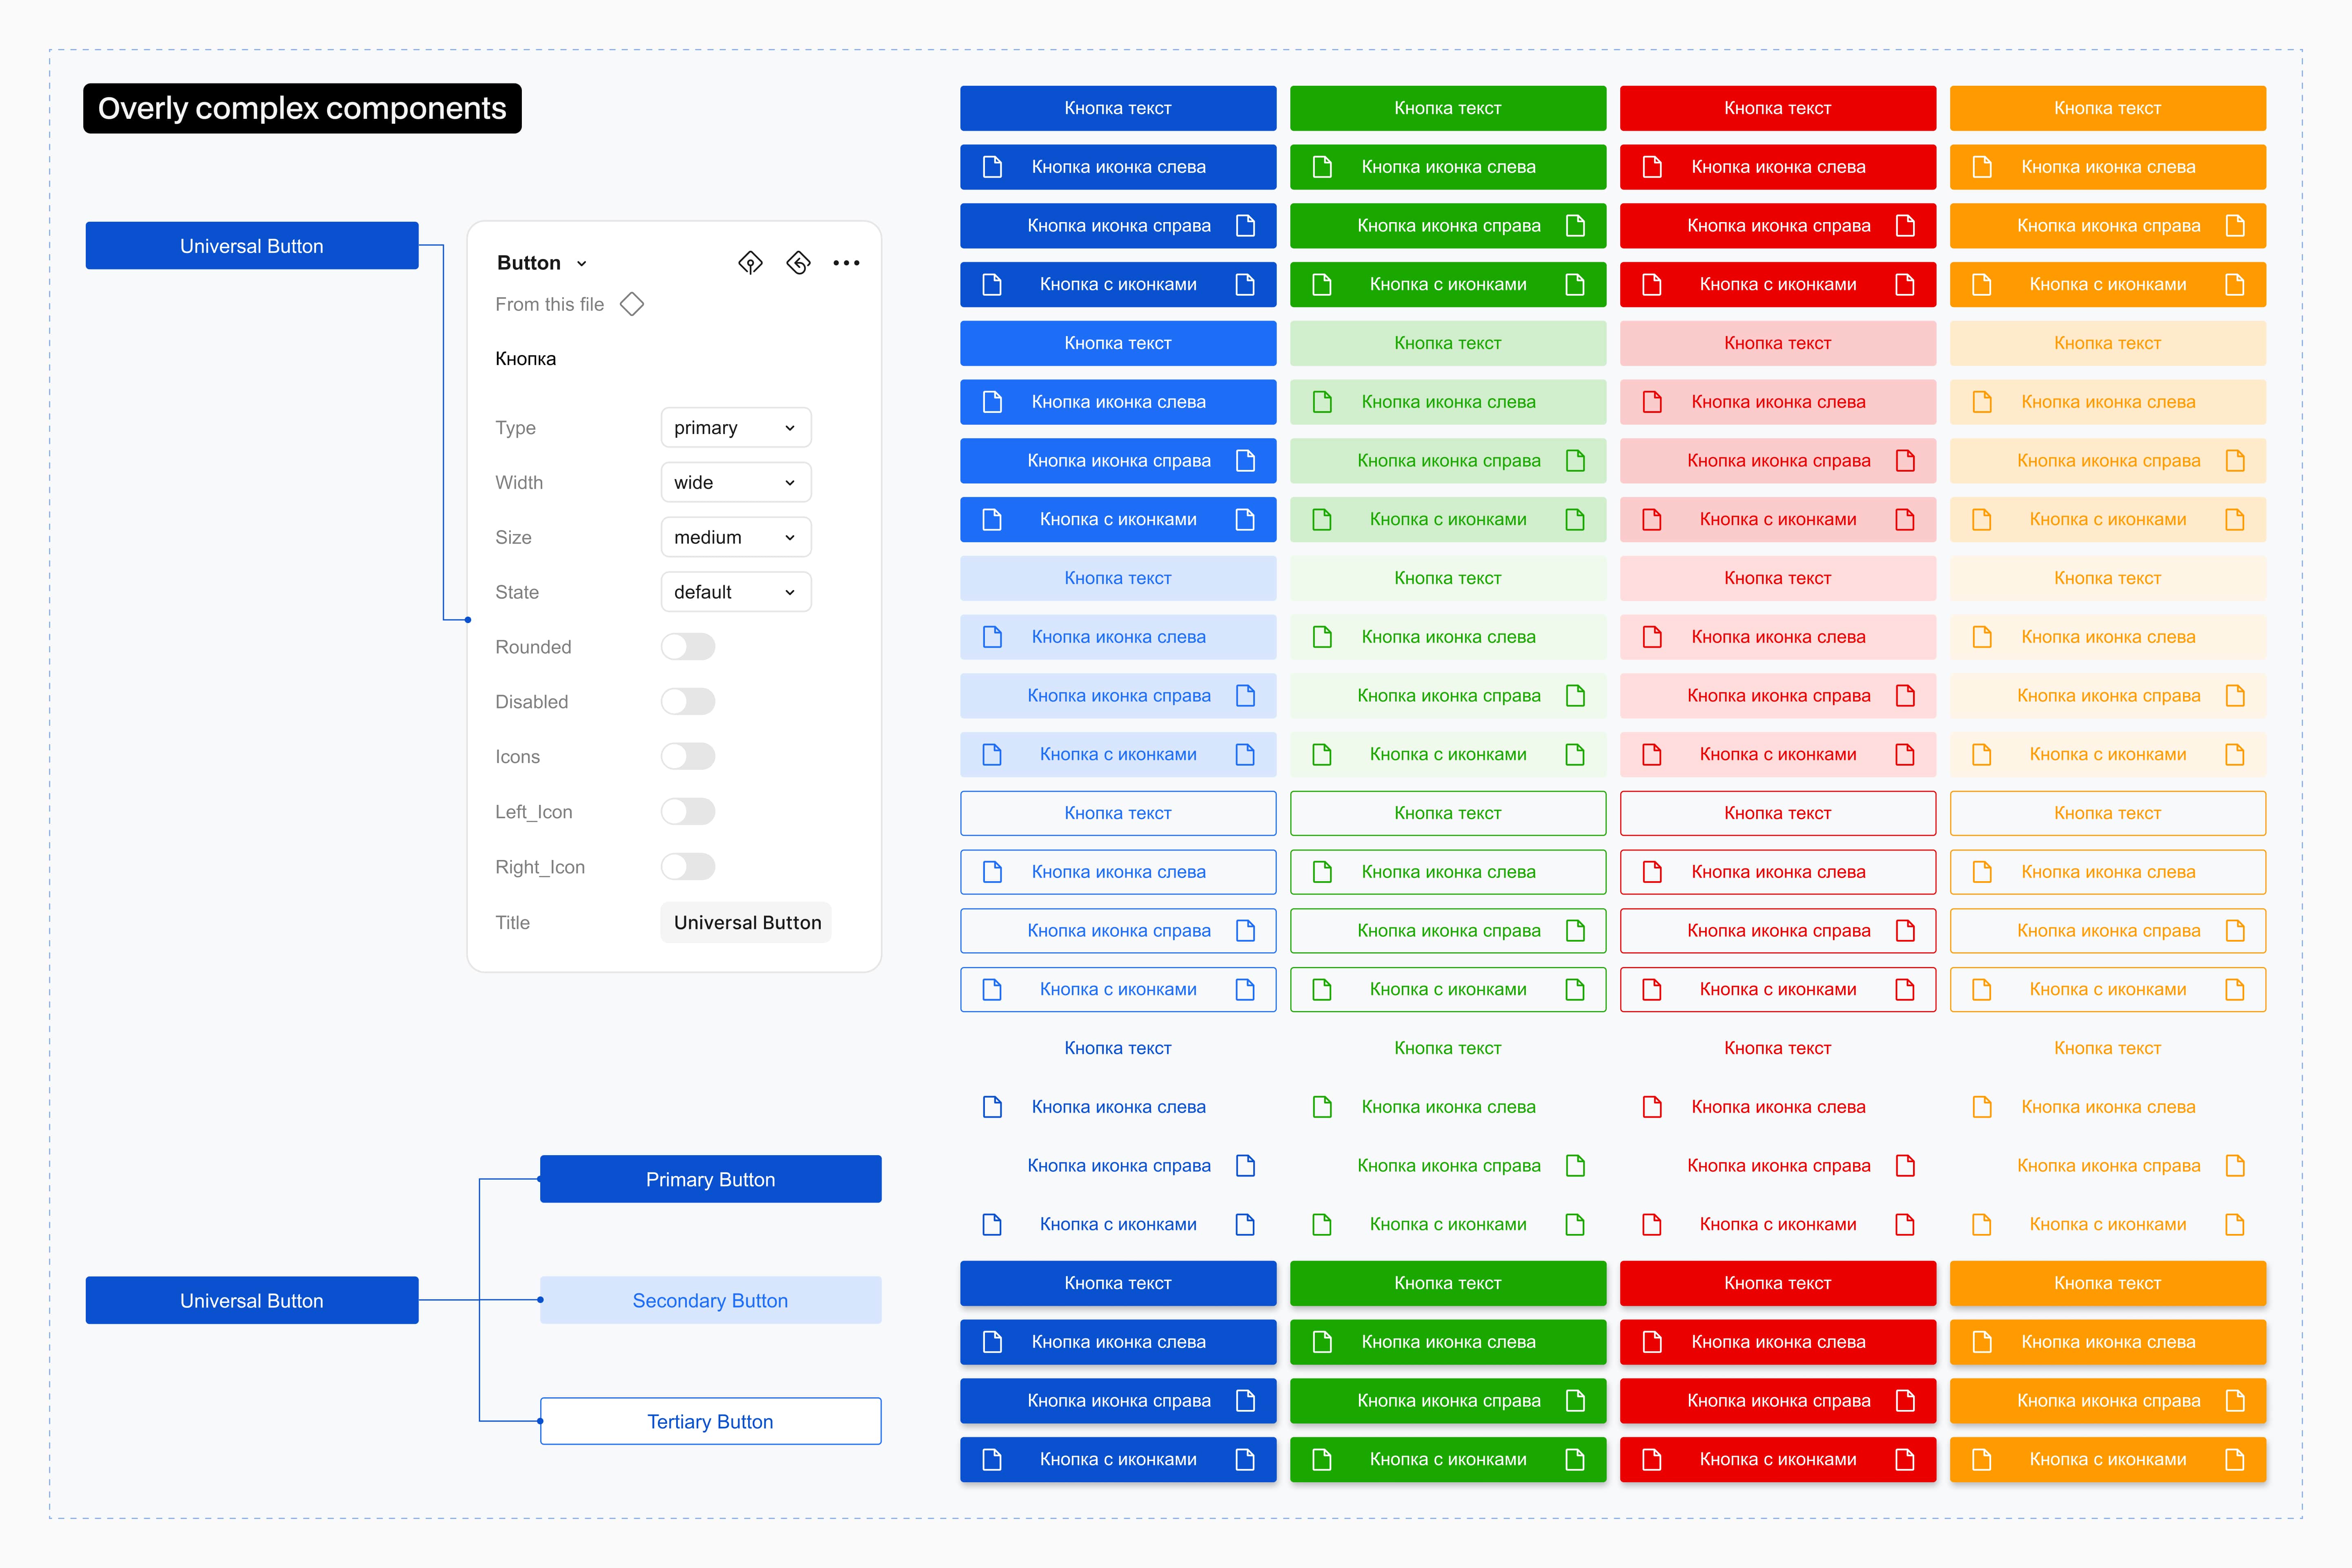Click the outlined orange Кнопка текст button

coord(2108,813)
